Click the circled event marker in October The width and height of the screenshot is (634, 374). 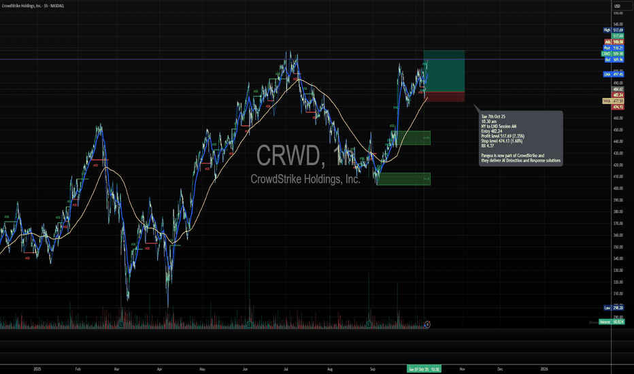click(x=428, y=324)
